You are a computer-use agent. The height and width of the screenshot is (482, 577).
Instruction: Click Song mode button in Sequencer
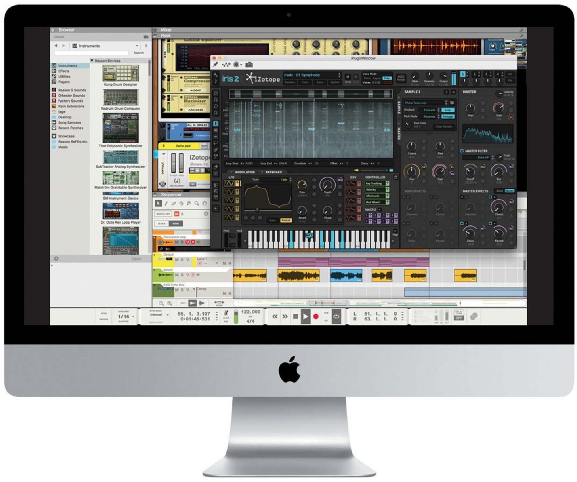[x=176, y=224]
